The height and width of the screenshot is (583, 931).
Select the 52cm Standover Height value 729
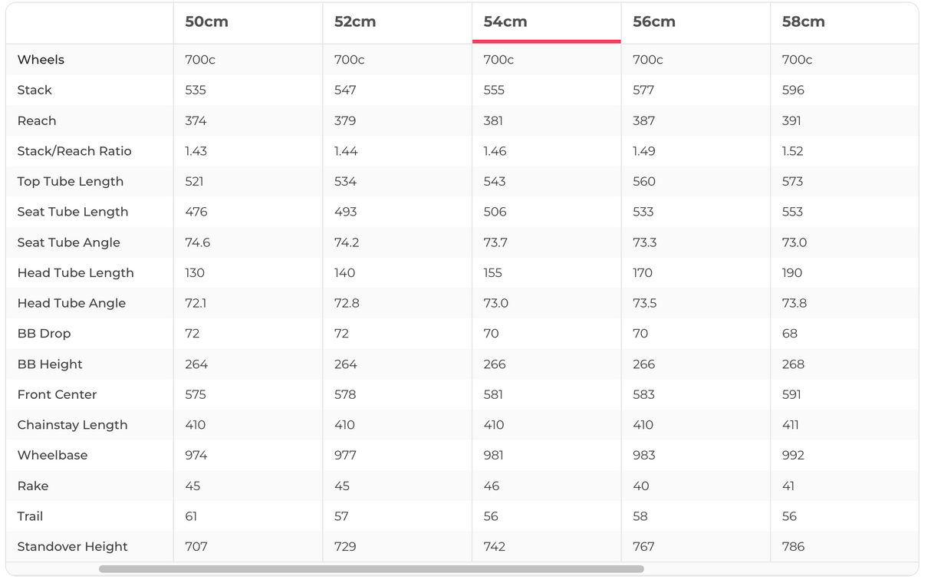pos(345,547)
